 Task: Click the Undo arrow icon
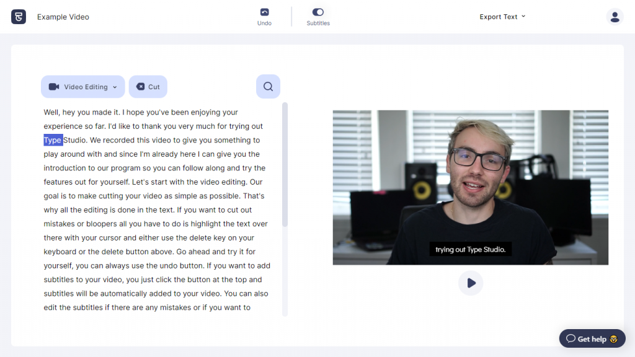[264, 12]
